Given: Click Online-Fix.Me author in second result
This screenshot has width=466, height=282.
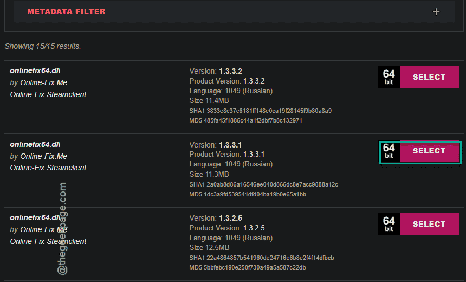Looking at the screenshot, I should [44, 157].
